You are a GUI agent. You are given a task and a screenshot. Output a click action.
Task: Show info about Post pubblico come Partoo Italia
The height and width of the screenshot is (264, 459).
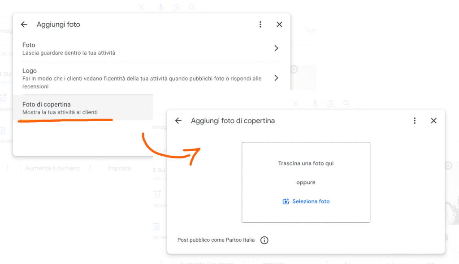tap(264, 240)
